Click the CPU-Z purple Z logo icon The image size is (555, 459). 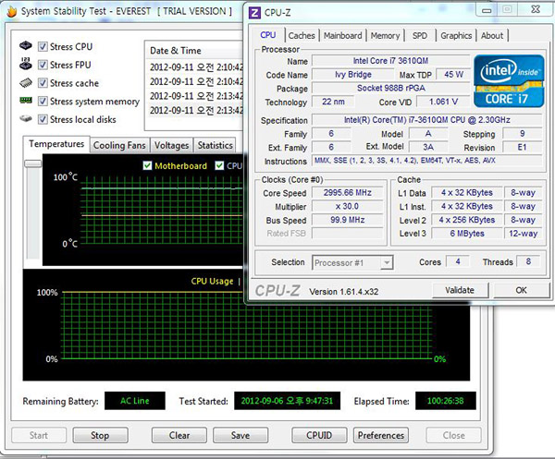(x=254, y=13)
